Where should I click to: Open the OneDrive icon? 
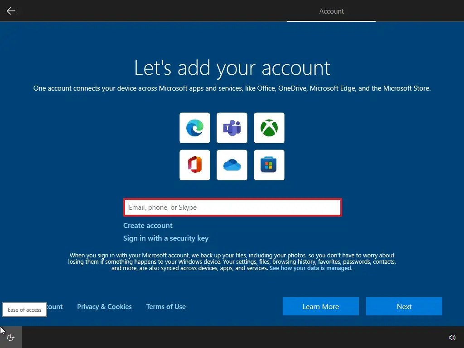(x=232, y=164)
